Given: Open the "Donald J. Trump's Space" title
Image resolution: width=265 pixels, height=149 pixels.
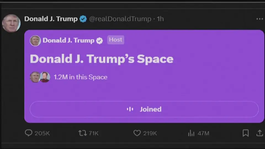Looking at the screenshot, I should coord(102,59).
